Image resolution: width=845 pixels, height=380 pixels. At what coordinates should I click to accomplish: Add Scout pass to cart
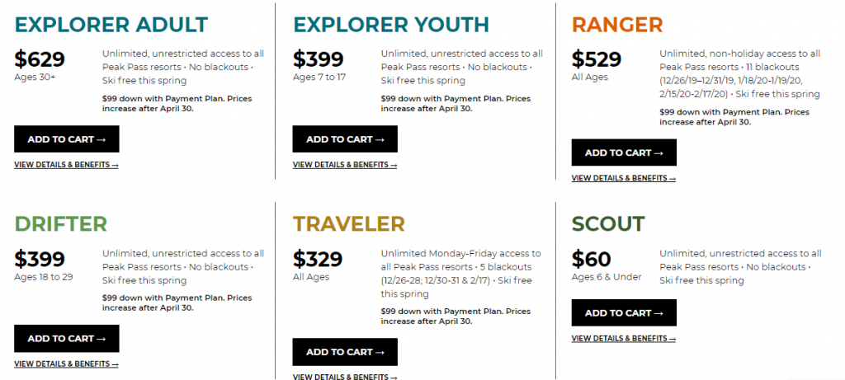pyautogui.click(x=624, y=313)
